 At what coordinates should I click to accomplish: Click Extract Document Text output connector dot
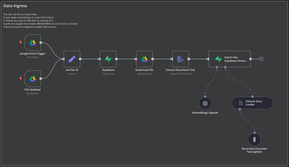[189, 59]
